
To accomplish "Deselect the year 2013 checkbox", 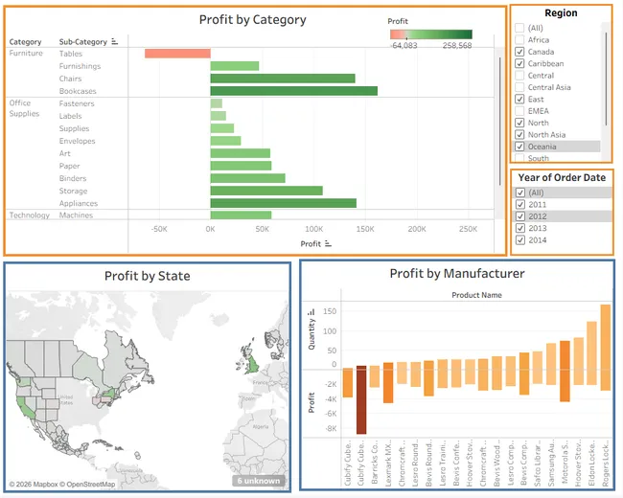I will tap(520, 228).
